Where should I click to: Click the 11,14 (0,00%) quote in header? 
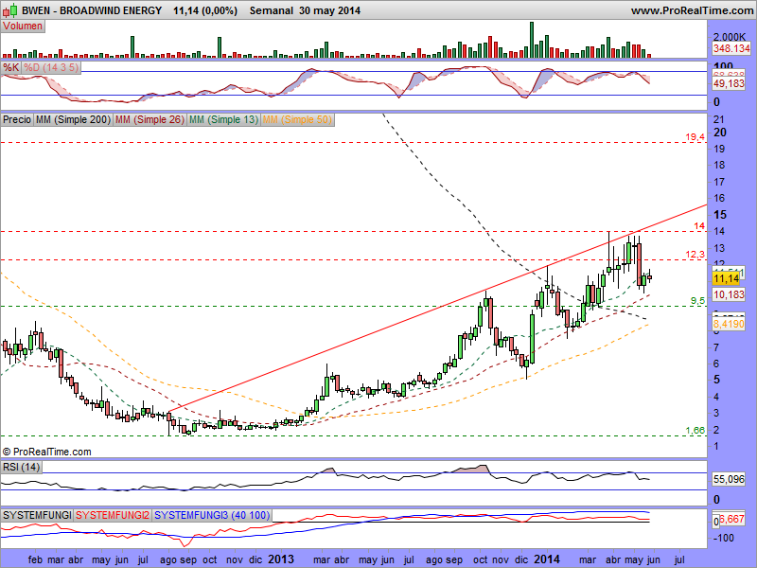point(205,10)
